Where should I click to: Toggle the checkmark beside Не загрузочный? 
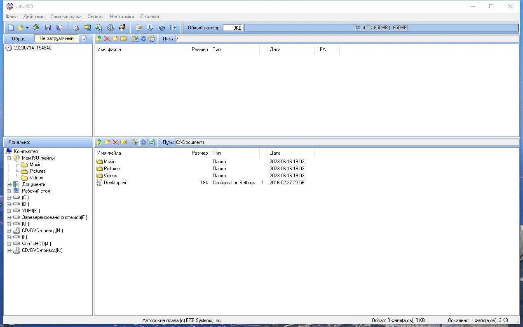(85, 38)
